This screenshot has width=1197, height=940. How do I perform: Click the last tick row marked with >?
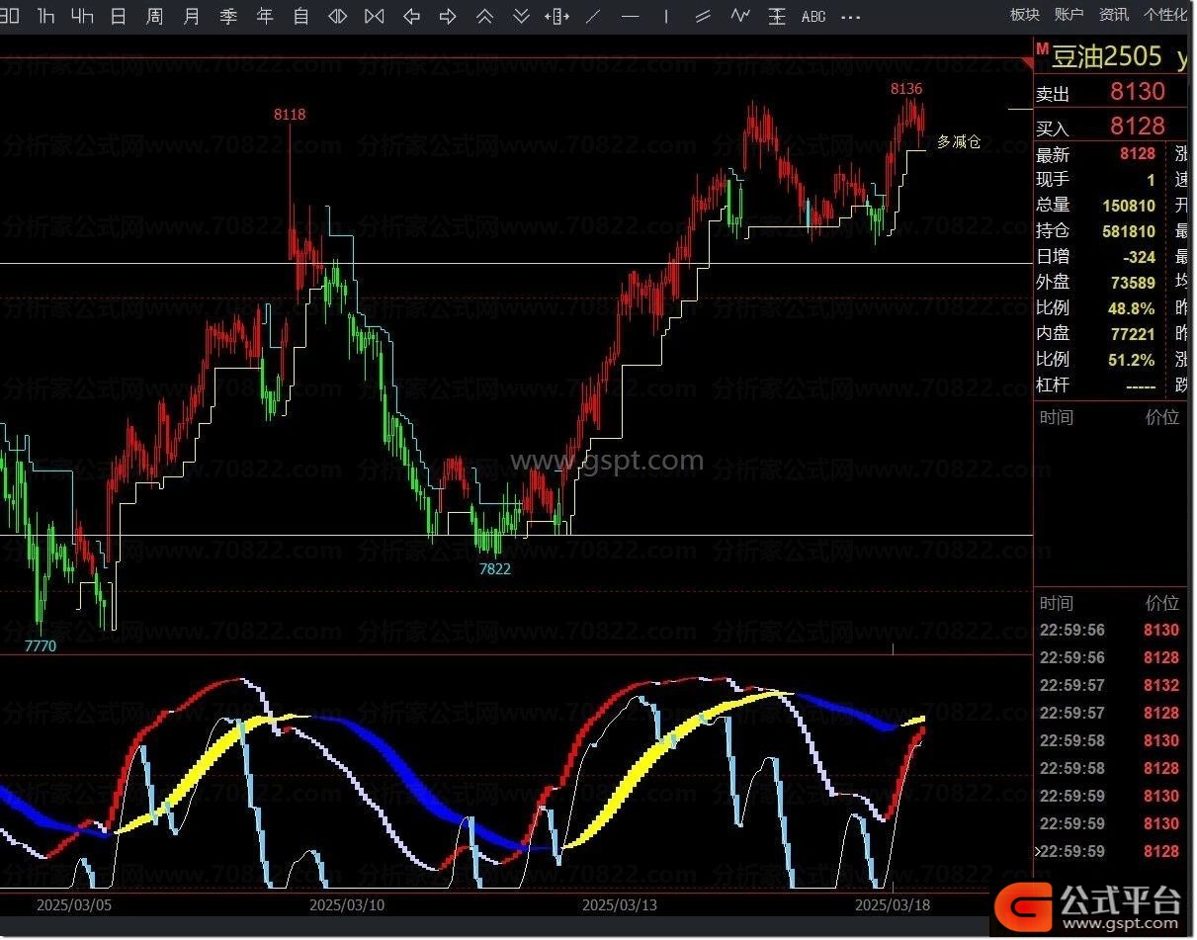click(1108, 851)
